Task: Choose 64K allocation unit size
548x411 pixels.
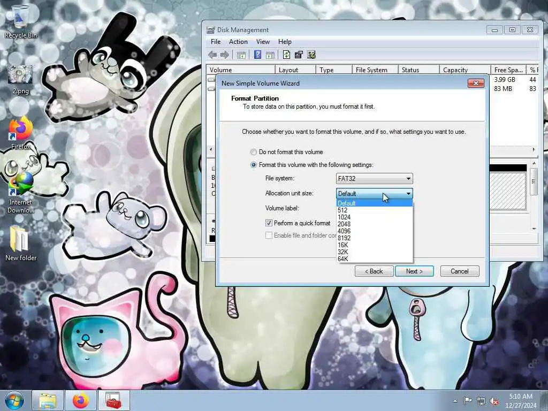Action: point(374,259)
